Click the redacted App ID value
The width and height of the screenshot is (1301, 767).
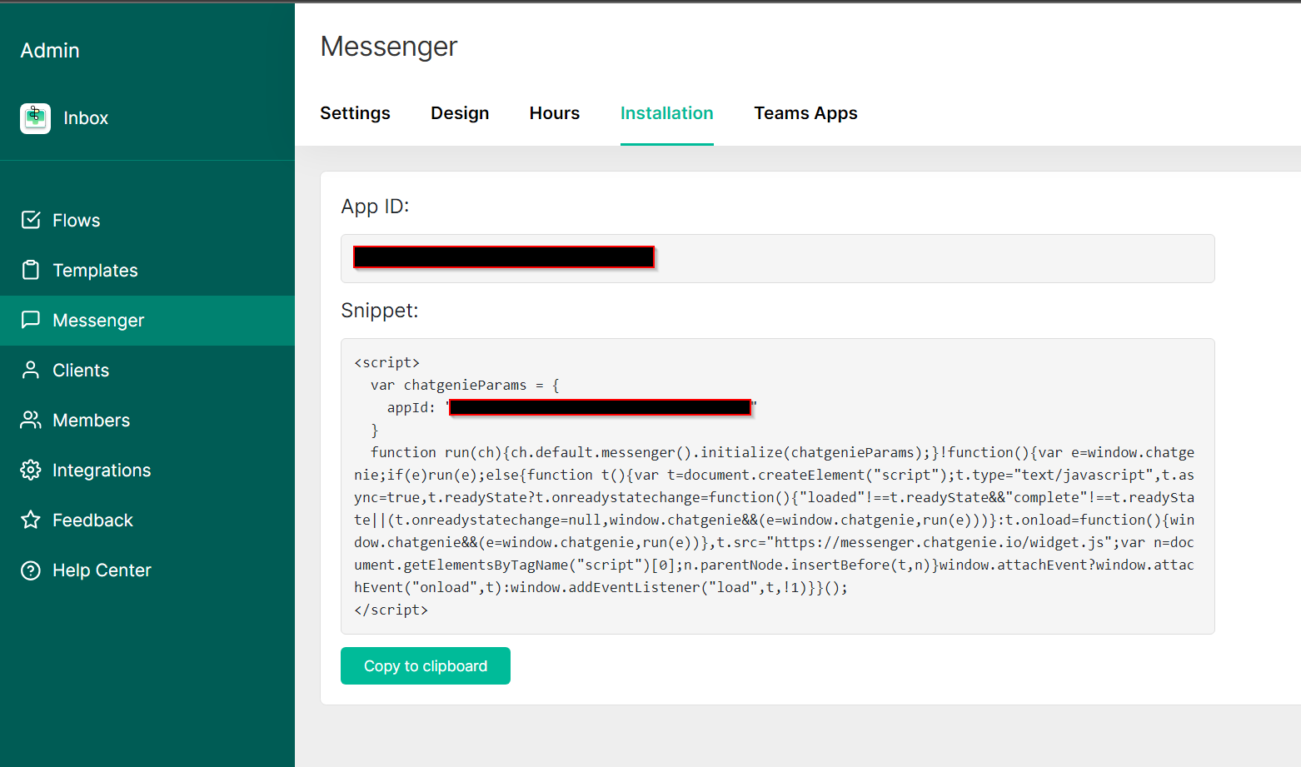(504, 256)
